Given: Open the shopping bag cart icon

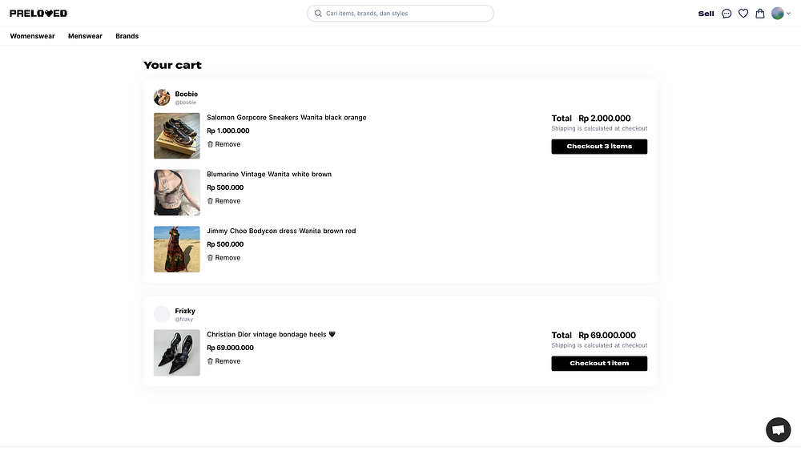Looking at the screenshot, I should [760, 14].
